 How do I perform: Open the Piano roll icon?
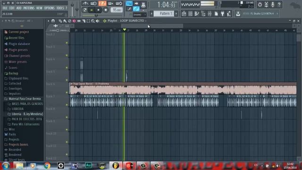tap(197, 14)
